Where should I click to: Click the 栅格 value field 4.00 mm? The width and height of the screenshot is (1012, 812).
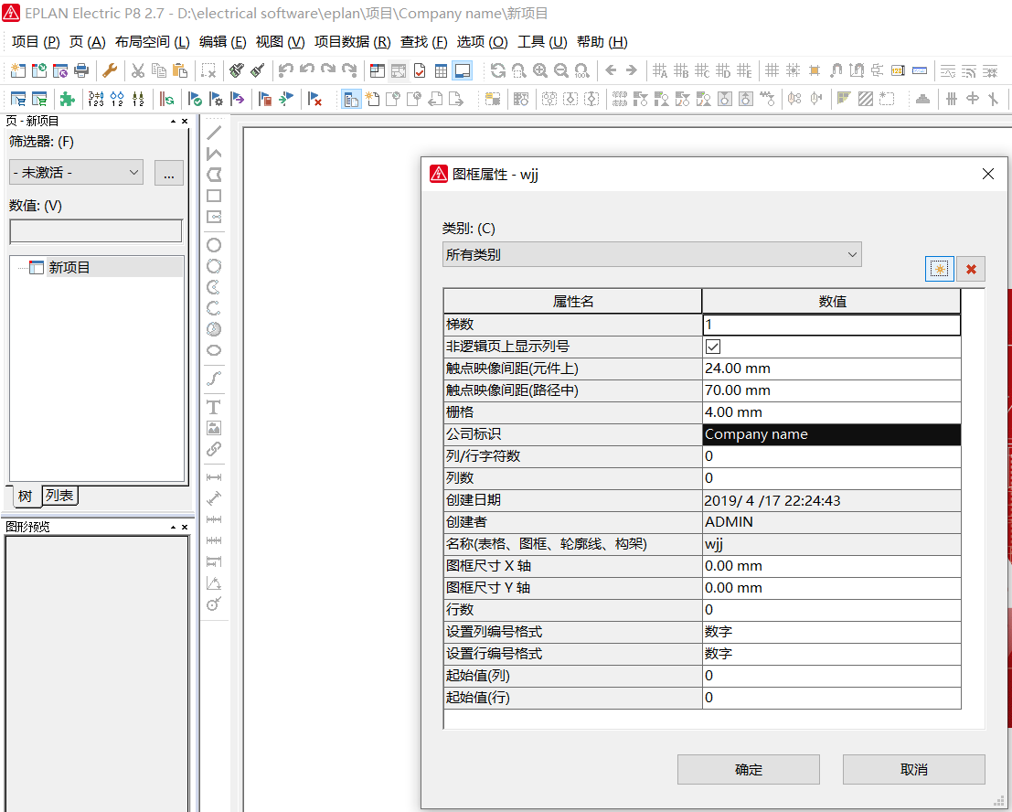tap(831, 412)
